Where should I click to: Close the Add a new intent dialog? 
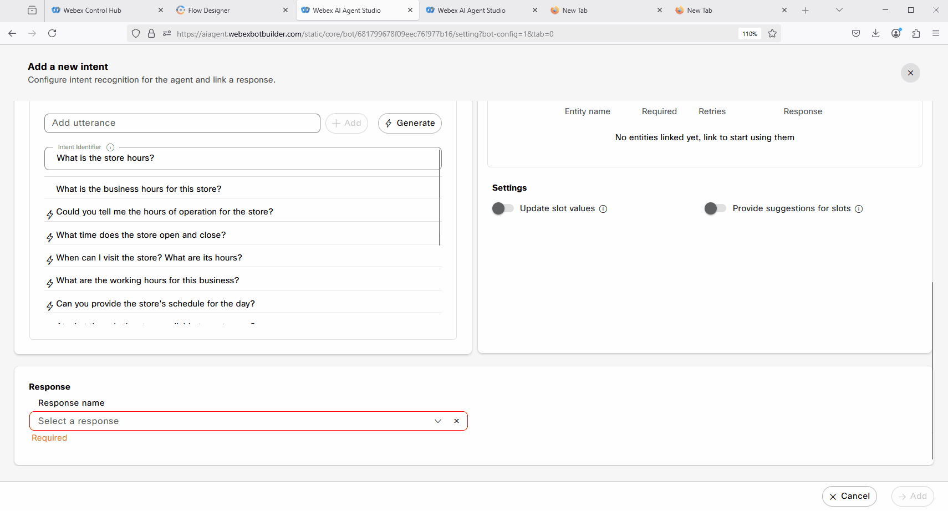click(910, 73)
